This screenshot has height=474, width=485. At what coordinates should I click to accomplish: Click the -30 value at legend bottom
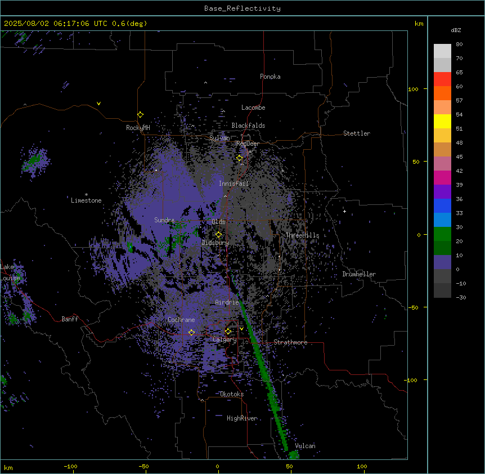pyautogui.click(x=461, y=298)
